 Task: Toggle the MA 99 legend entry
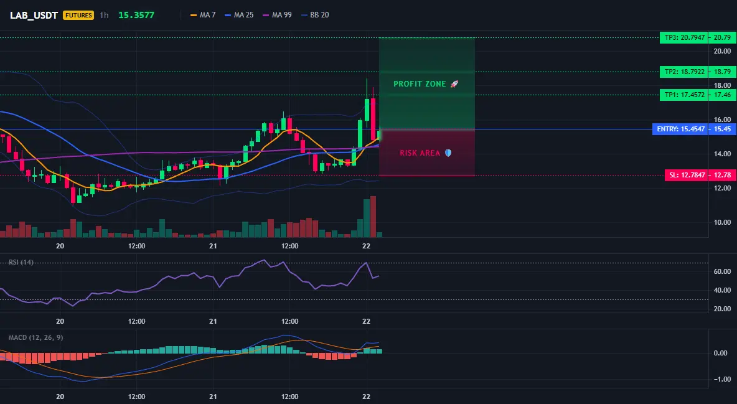click(278, 15)
